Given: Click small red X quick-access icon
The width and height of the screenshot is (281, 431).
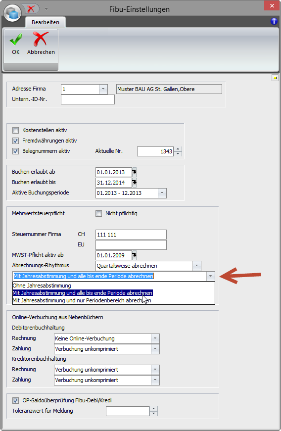Looking at the screenshot, I should (31, 8).
